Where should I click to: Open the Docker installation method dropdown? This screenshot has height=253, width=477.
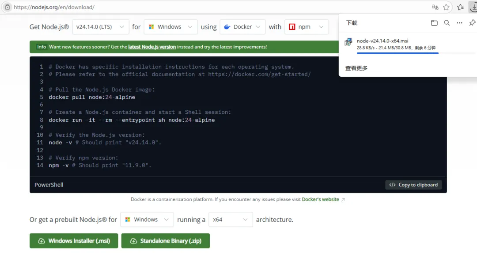242,27
